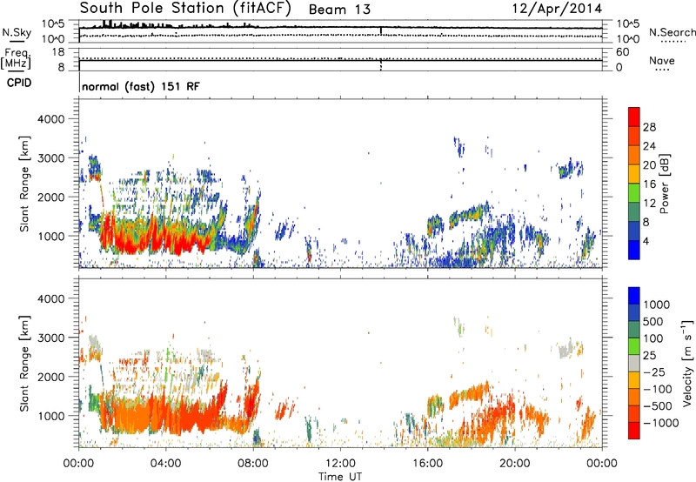Pick the bright blue top velocity colorbar segment

coord(634,296)
